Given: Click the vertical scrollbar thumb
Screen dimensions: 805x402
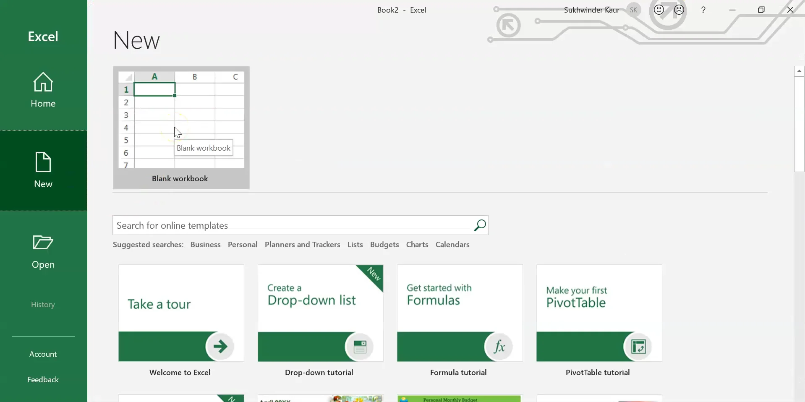Looking at the screenshot, I should click(x=799, y=124).
